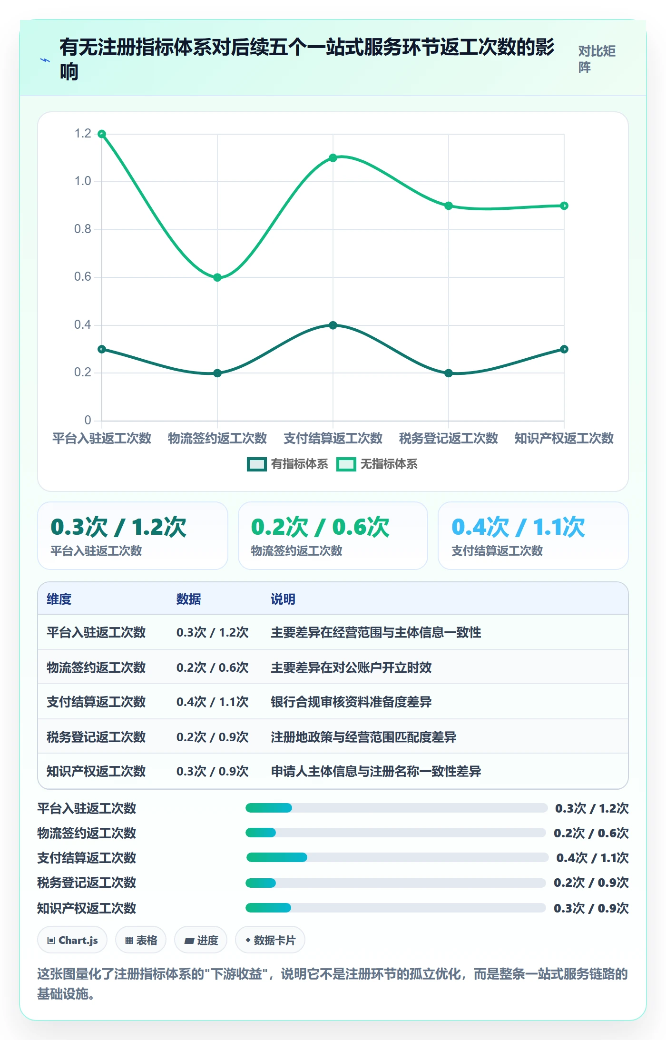This screenshot has height=1040, width=666.
Task: Click description 主要差异在对公账户开立时效
Action: tap(352, 667)
